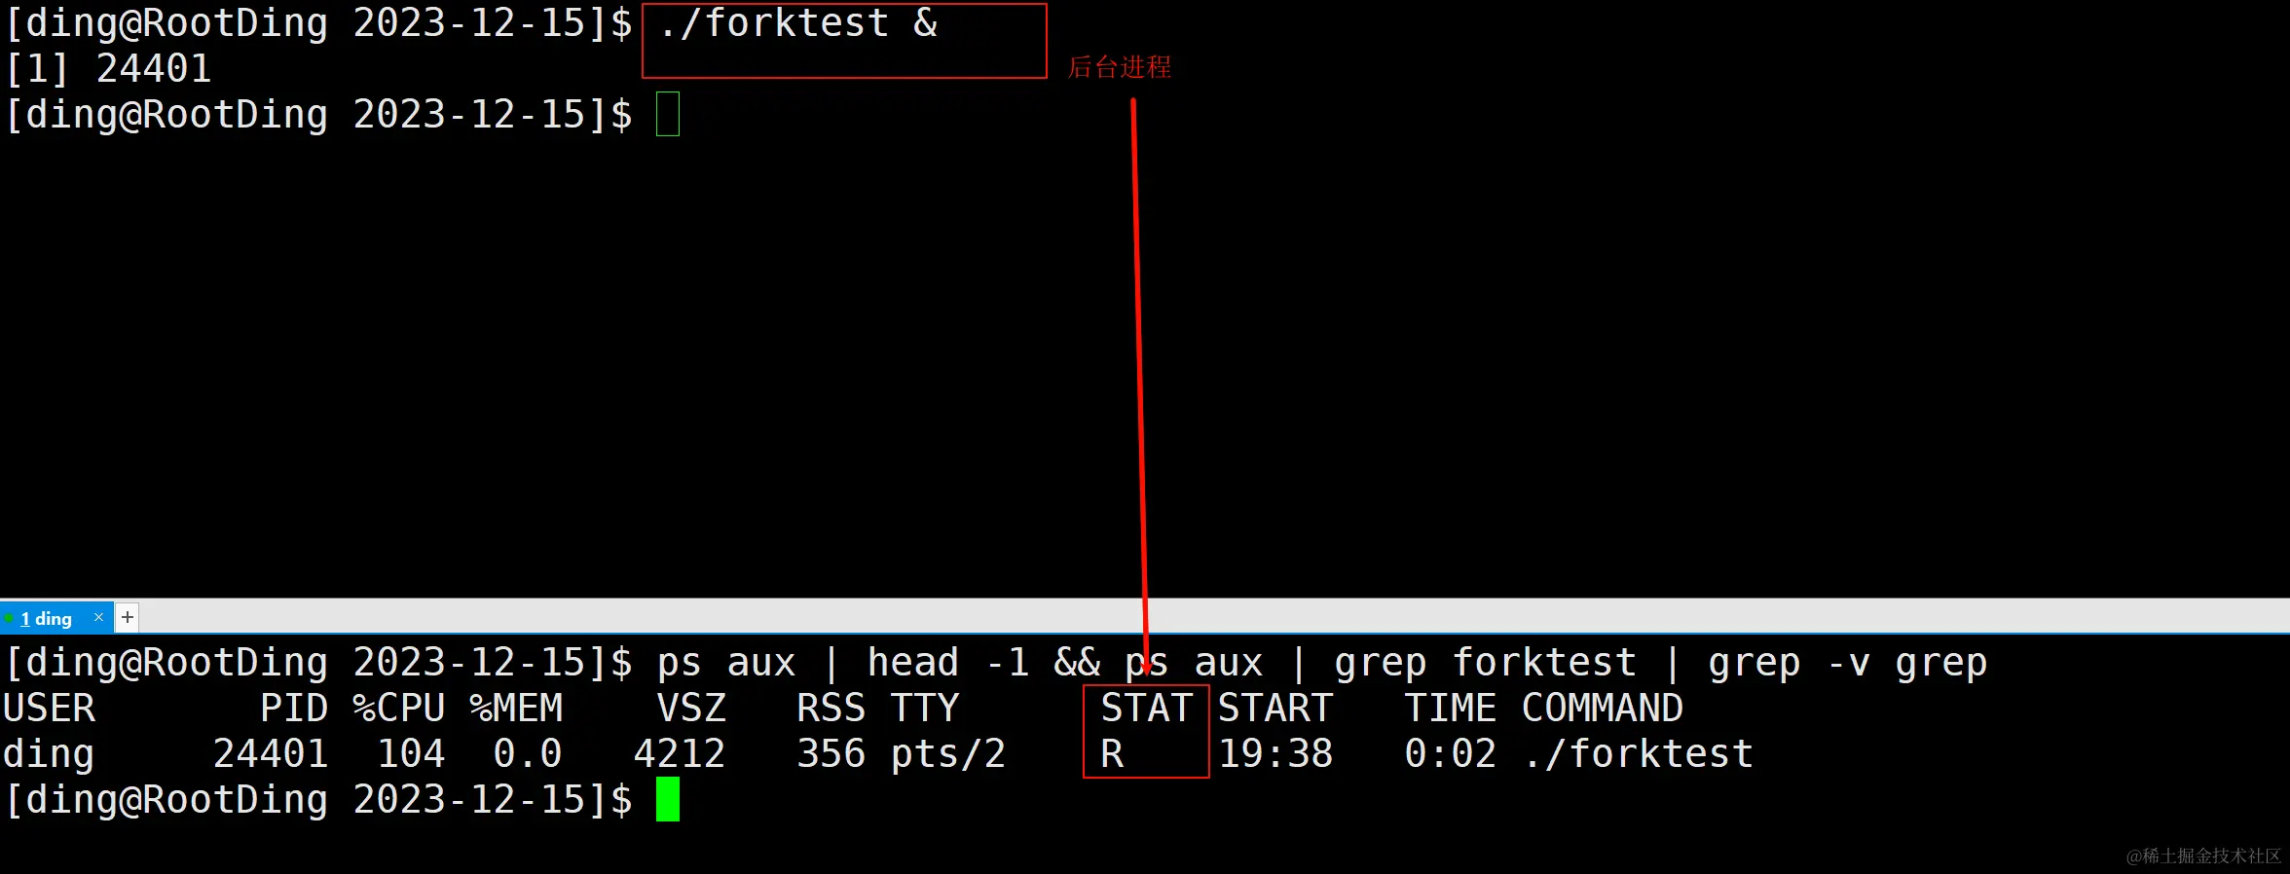This screenshot has height=874, width=2290.
Task: Click the './forktest' COMMAND value
Action: pos(1640,753)
